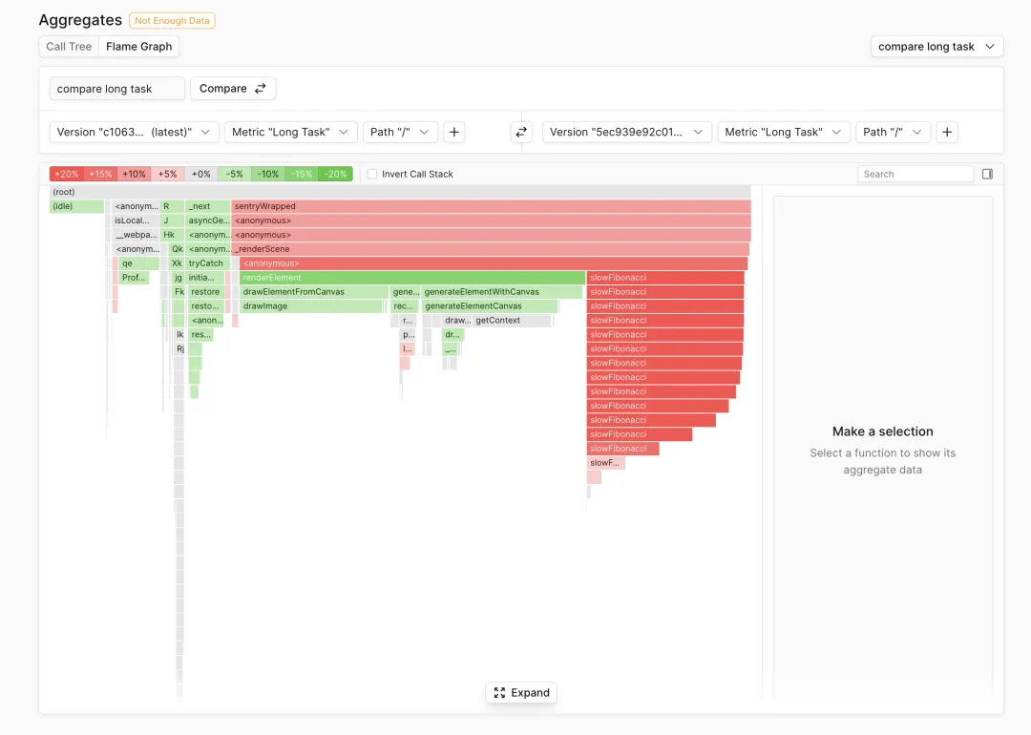
Task: Open the Version "5ec939e92c01..." dropdown
Action: pyautogui.click(x=626, y=132)
